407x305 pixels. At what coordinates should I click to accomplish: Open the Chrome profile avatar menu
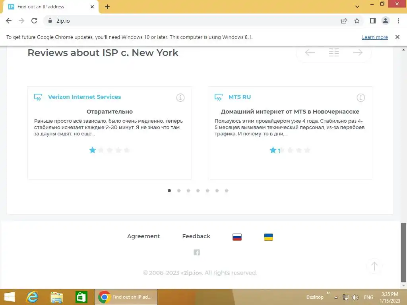pyautogui.click(x=386, y=21)
